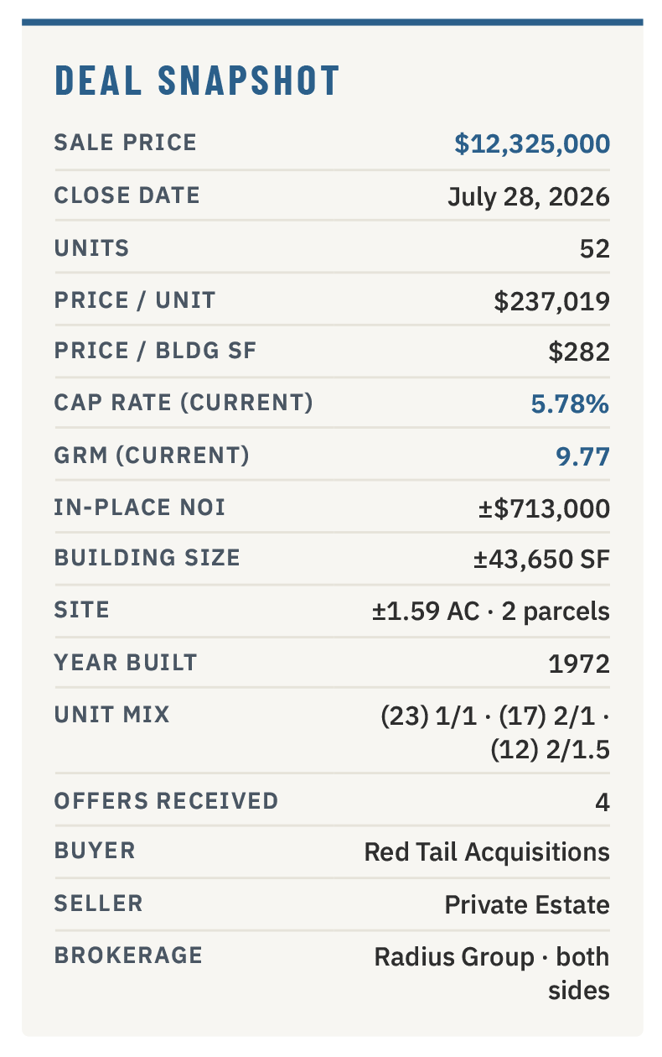Click the unit mix breakdown text

[x=495, y=733]
